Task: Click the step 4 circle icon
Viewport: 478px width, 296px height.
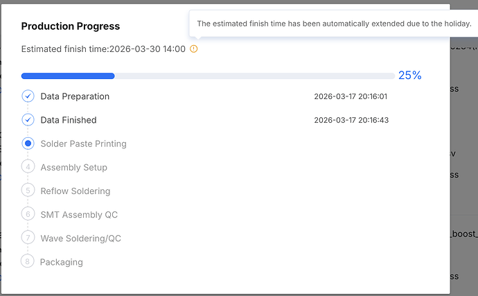Action: [28, 167]
